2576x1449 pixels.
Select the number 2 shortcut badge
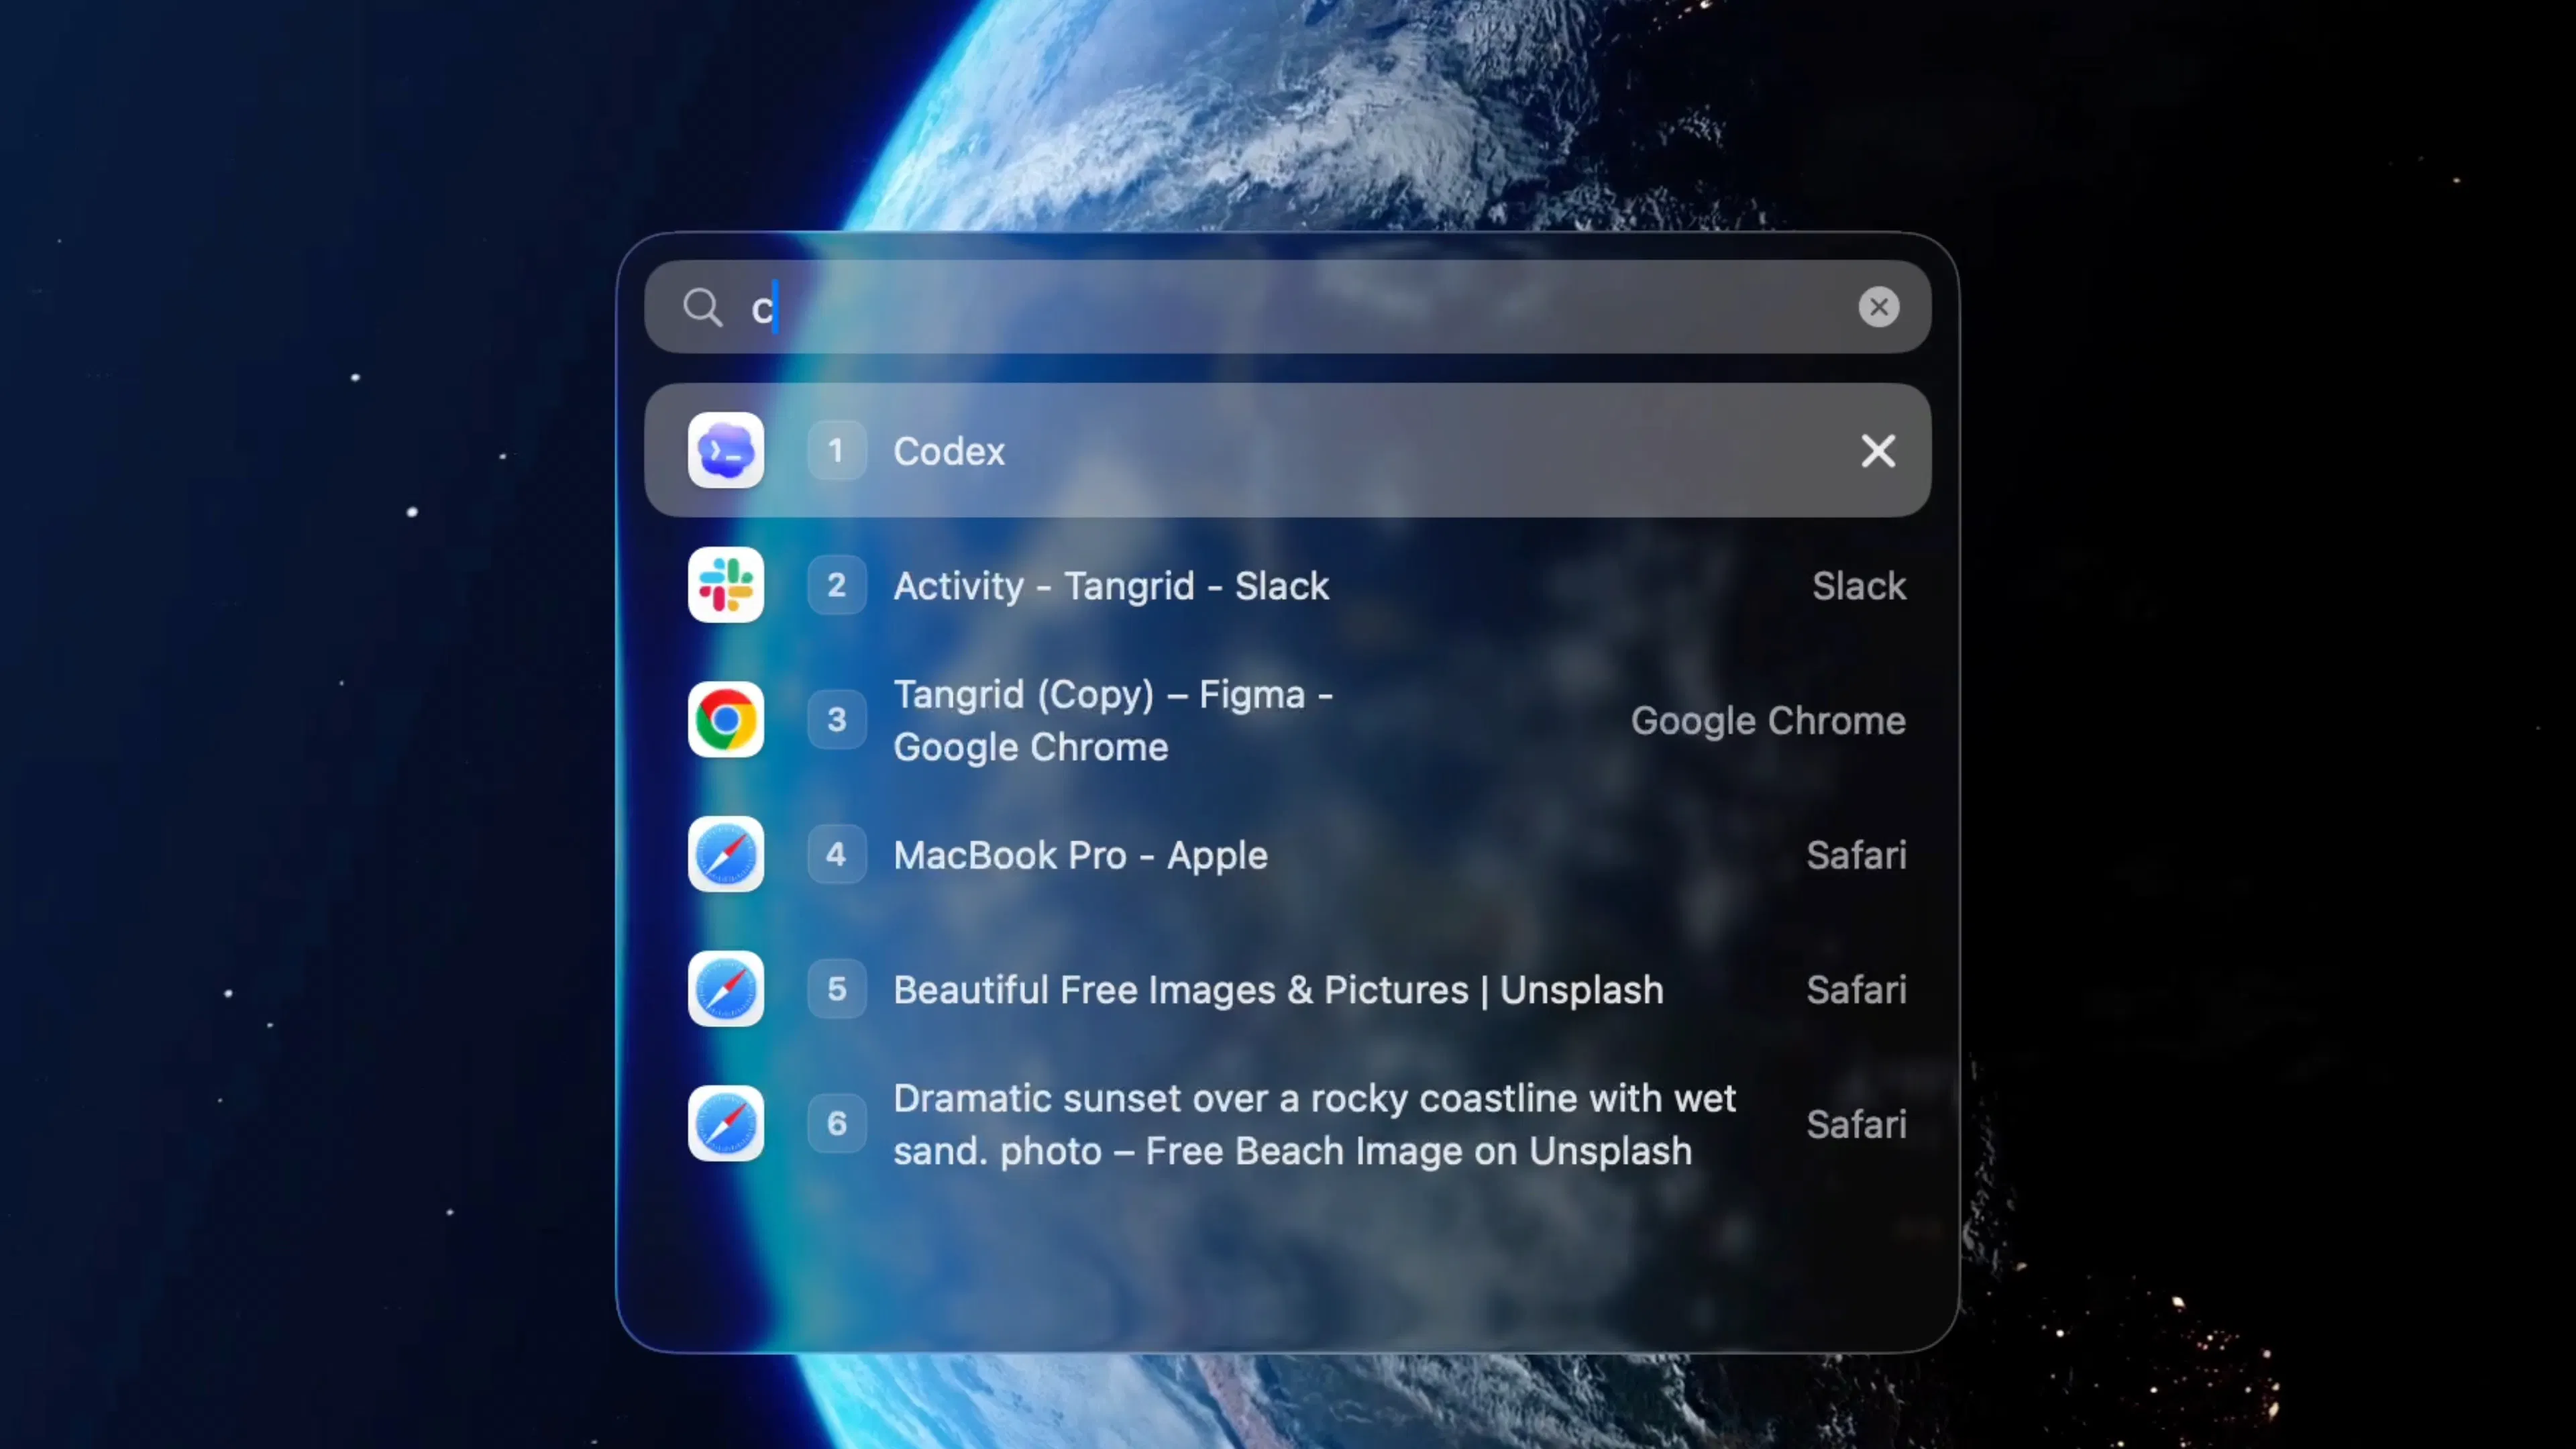(836, 585)
